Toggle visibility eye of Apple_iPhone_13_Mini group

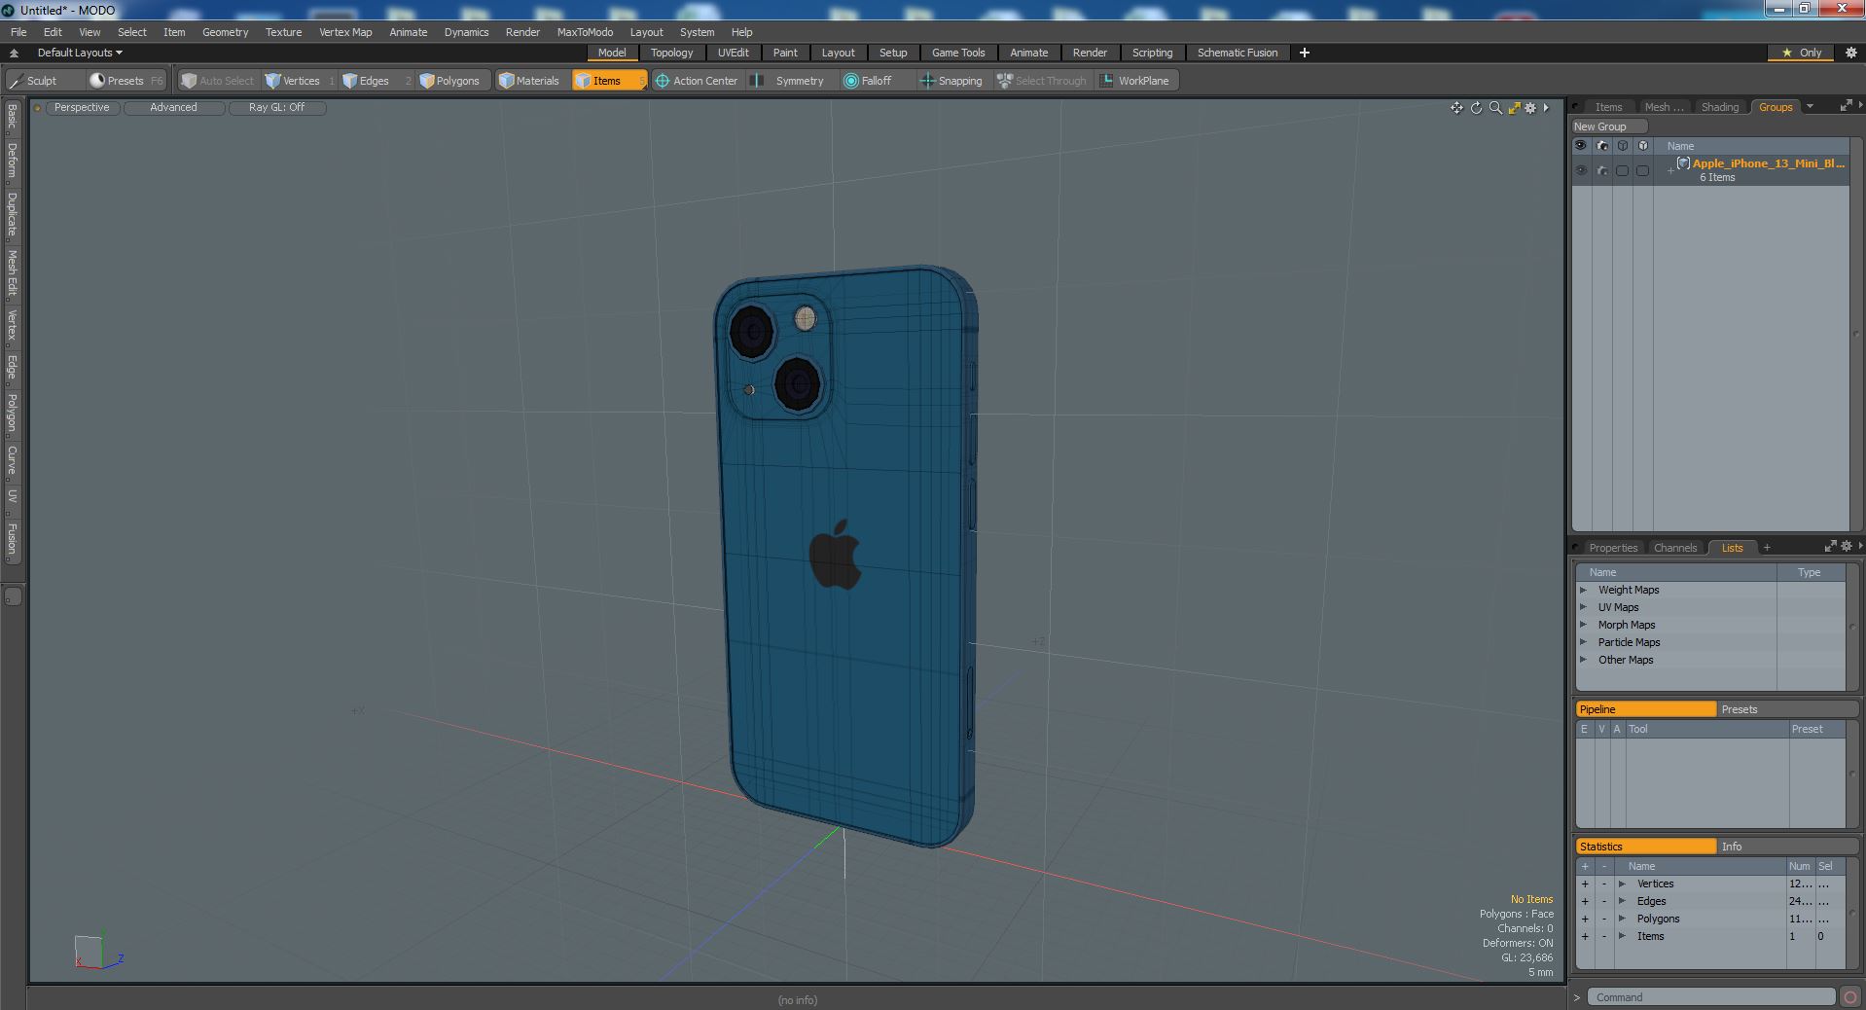point(1581,170)
